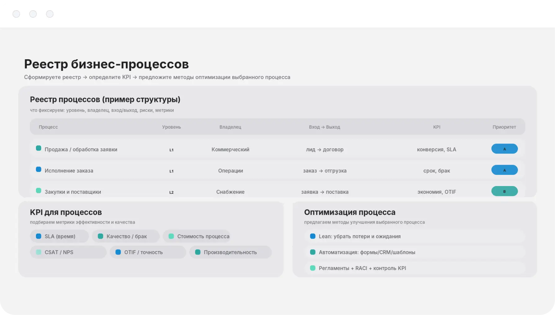555x315 pixels.
Task: Click the Владелец column header
Action: click(230, 127)
